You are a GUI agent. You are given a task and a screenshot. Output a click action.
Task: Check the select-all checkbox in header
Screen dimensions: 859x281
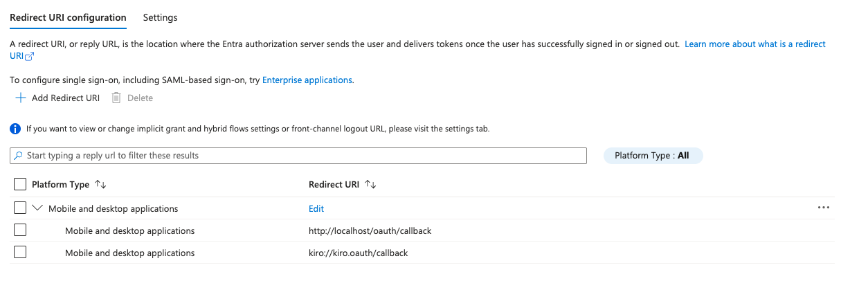click(x=20, y=185)
